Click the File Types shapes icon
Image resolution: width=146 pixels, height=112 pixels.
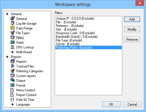[13, 33]
